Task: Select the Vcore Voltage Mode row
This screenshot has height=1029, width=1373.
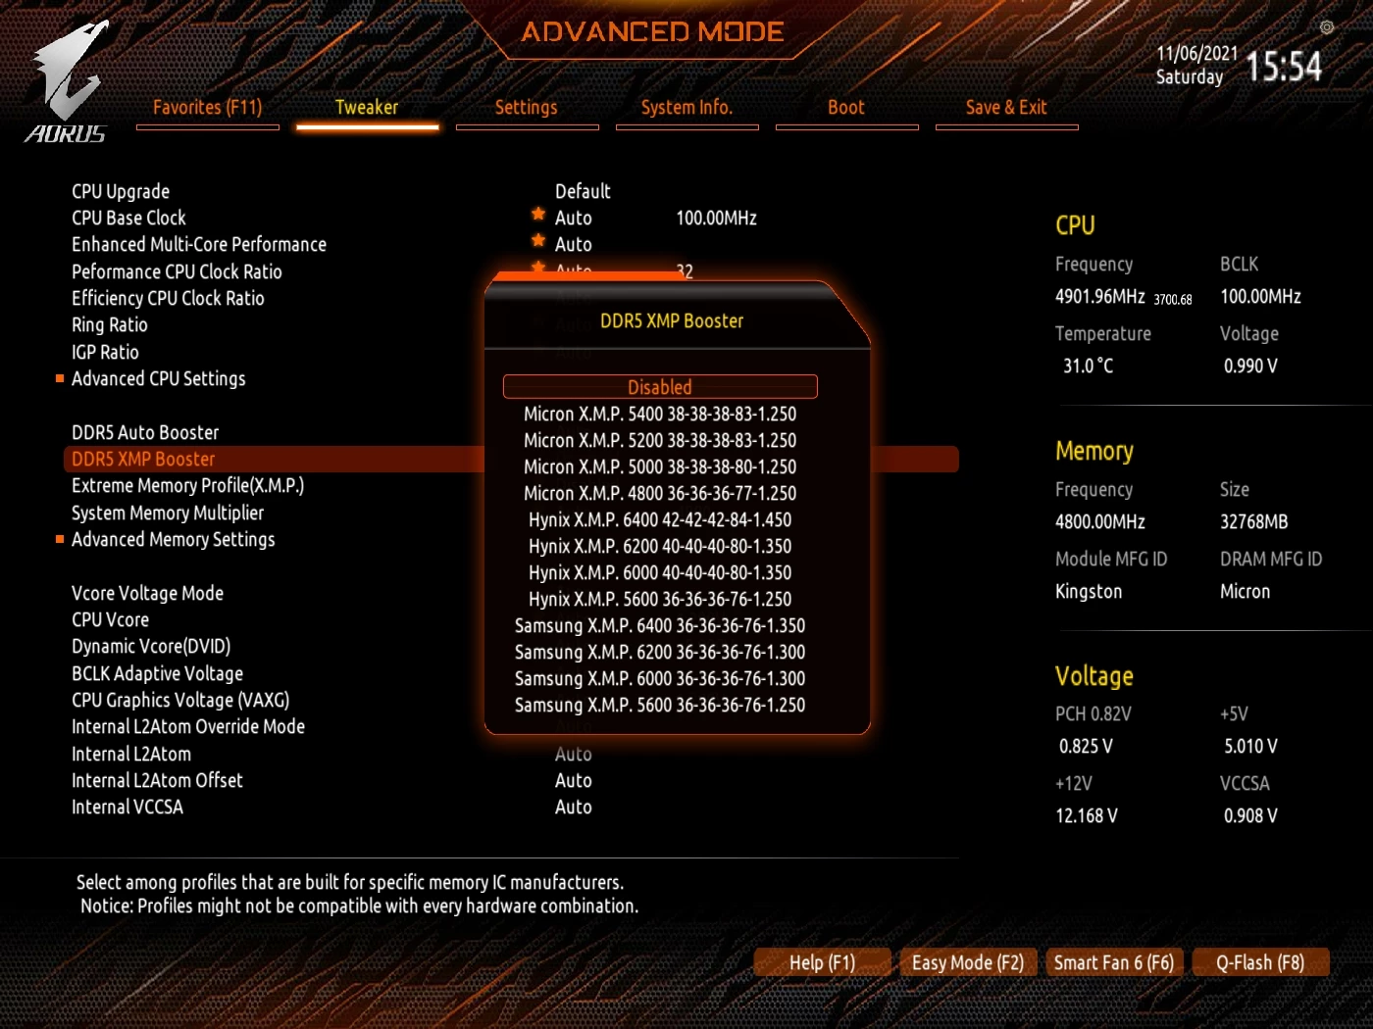Action: (x=147, y=593)
